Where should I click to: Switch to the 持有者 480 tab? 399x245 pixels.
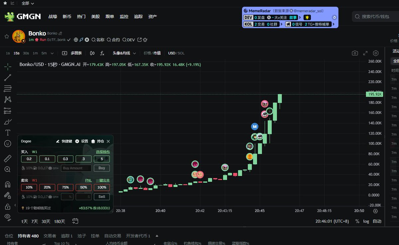[x=28, y=236]
